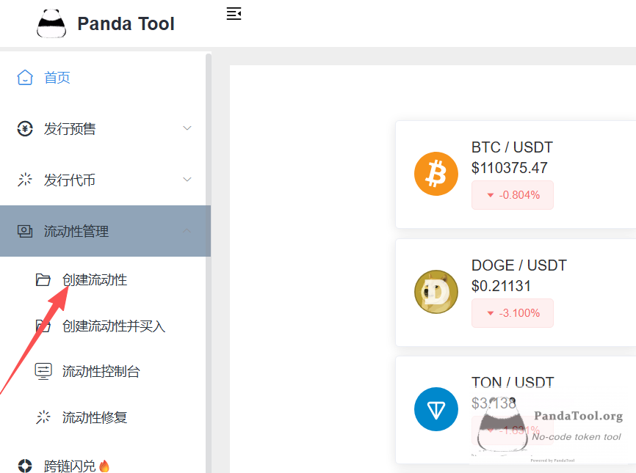
Task: Open the 首页 menu item
Action: 106,77
